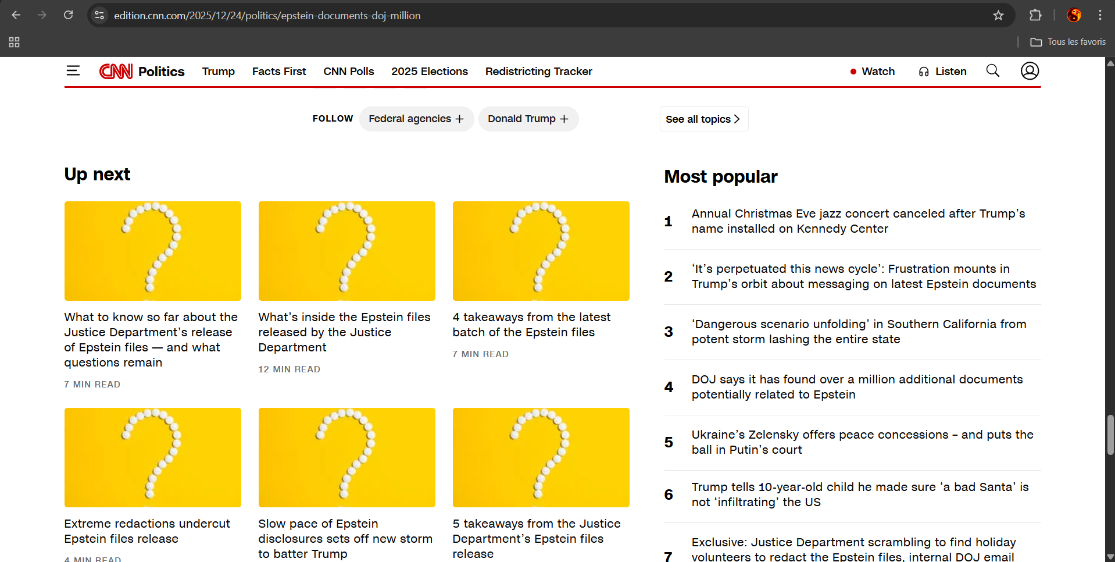Bookmark this page with the star icon

tap(998, 16)
